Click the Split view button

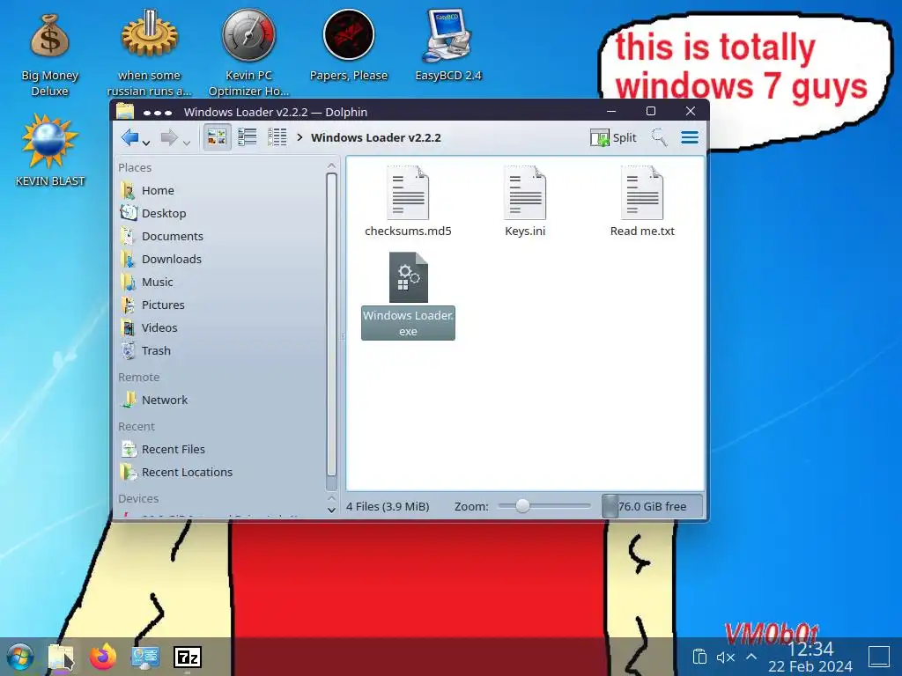(x=613, y=137)
